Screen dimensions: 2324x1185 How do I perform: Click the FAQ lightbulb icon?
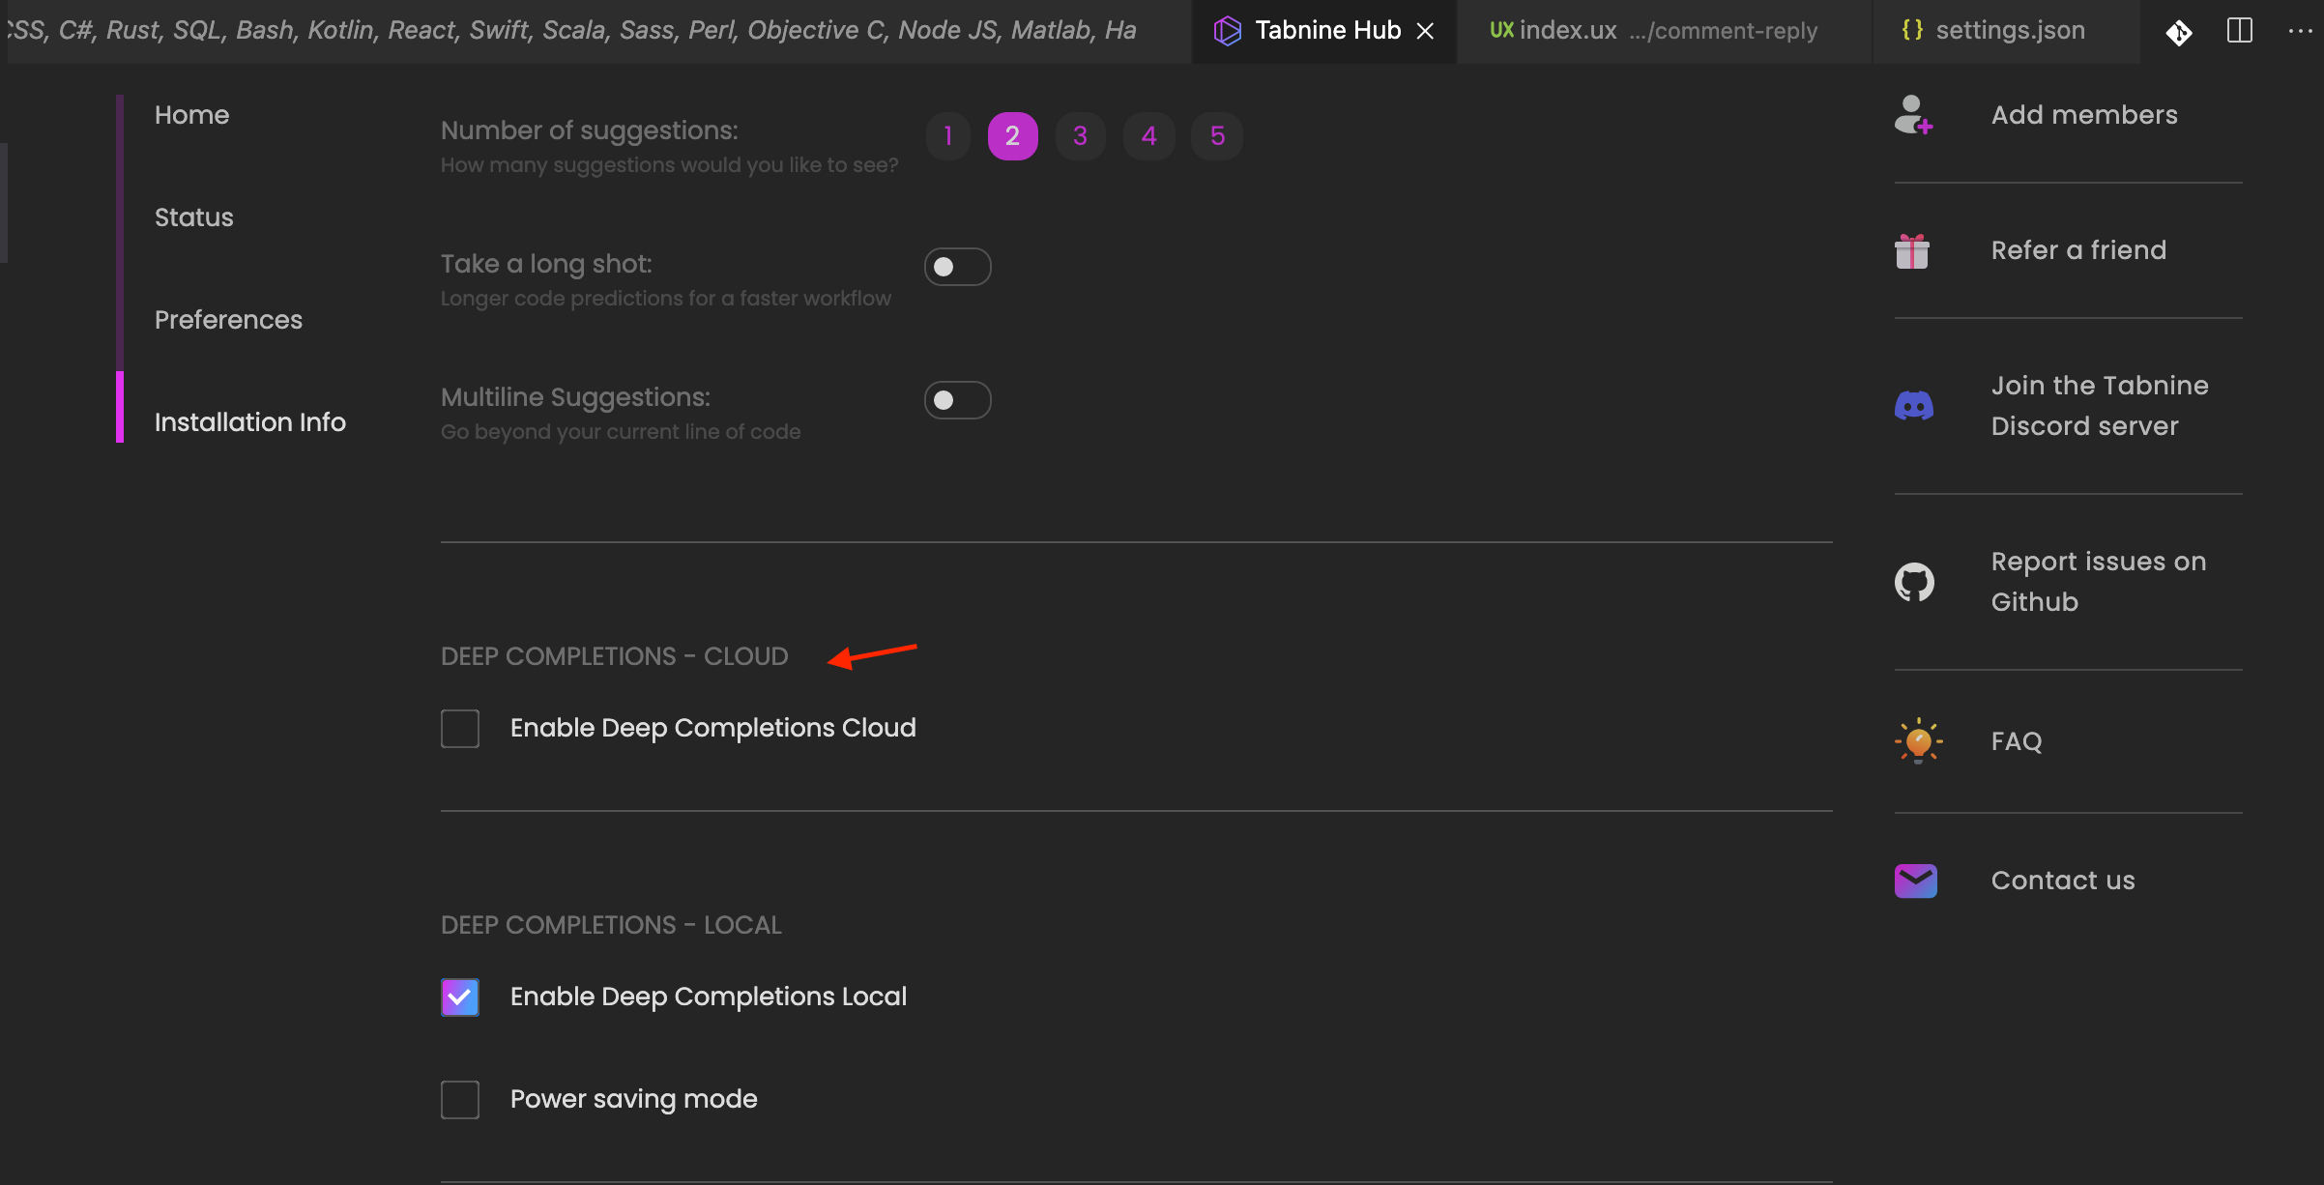pyautogui.click(x=1918, y=741)
